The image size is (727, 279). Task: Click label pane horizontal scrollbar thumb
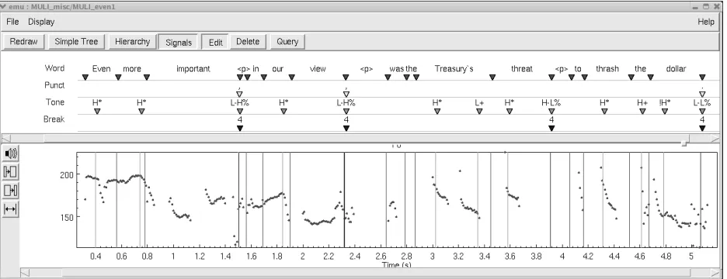(367, 139)
